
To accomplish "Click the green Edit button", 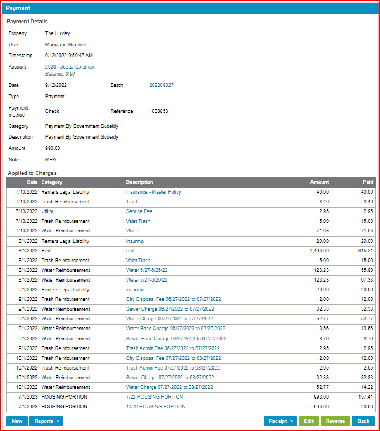I will coord(309,421).
